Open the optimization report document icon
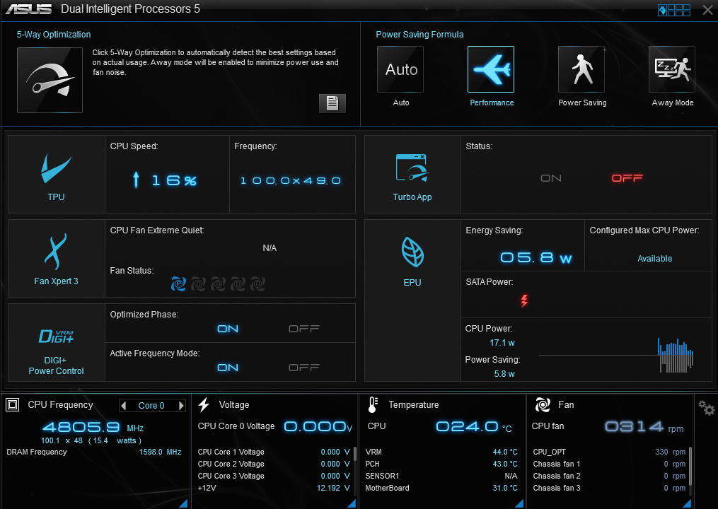The height and width of the screenshot is (509, 718). pyautogui.click(x=332, y=103)
